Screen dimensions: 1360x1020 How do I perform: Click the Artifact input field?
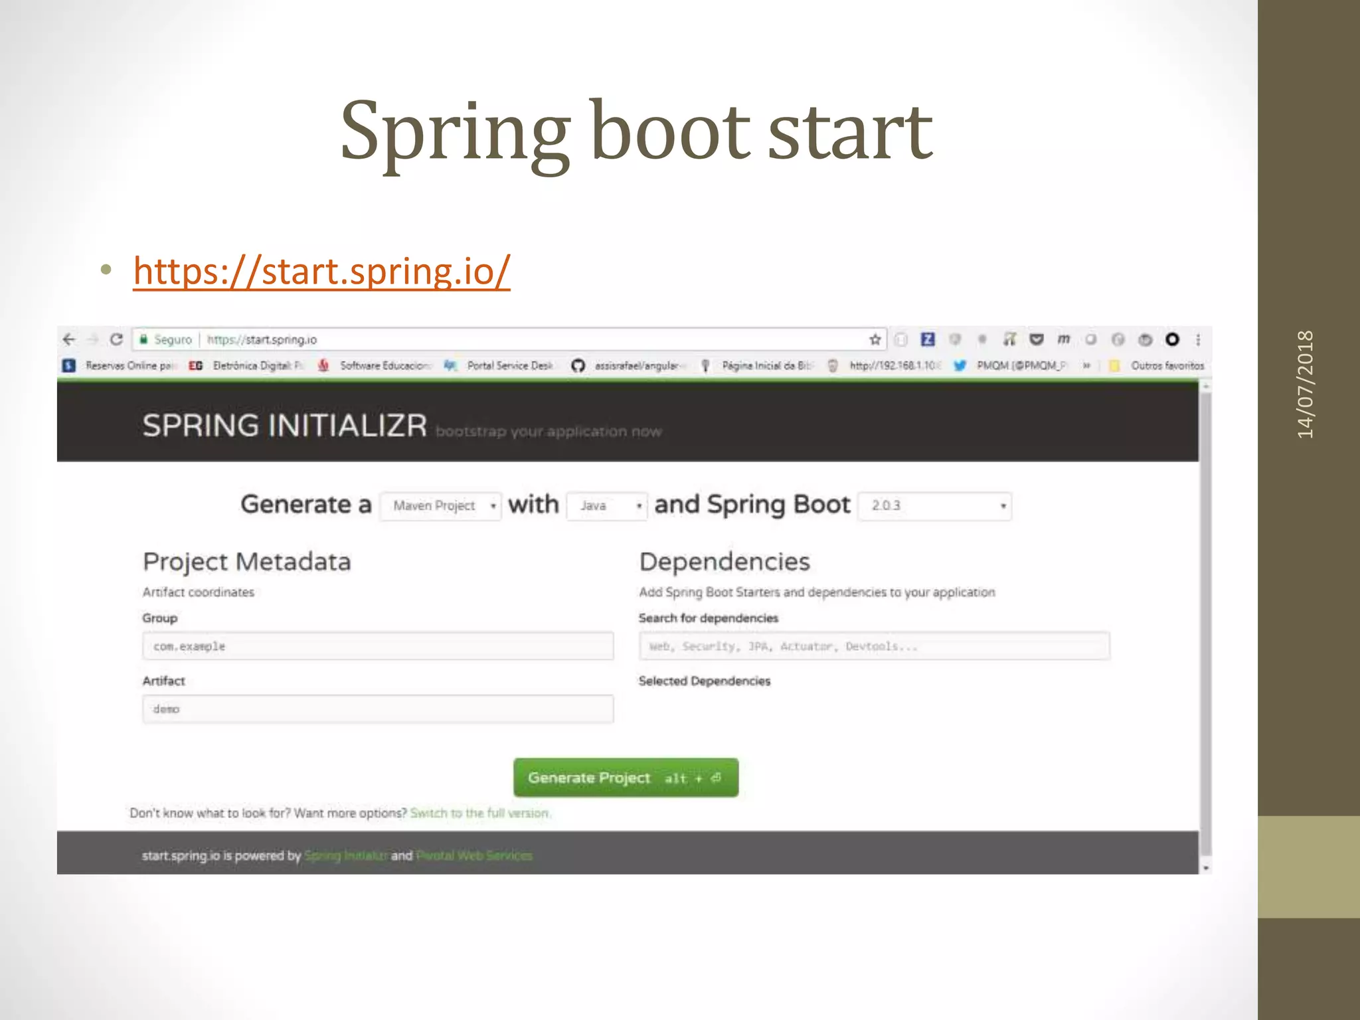pos(378,709)
